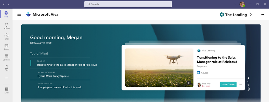Open the hamburger menu next to Microsoft Viva

point(19,15)
